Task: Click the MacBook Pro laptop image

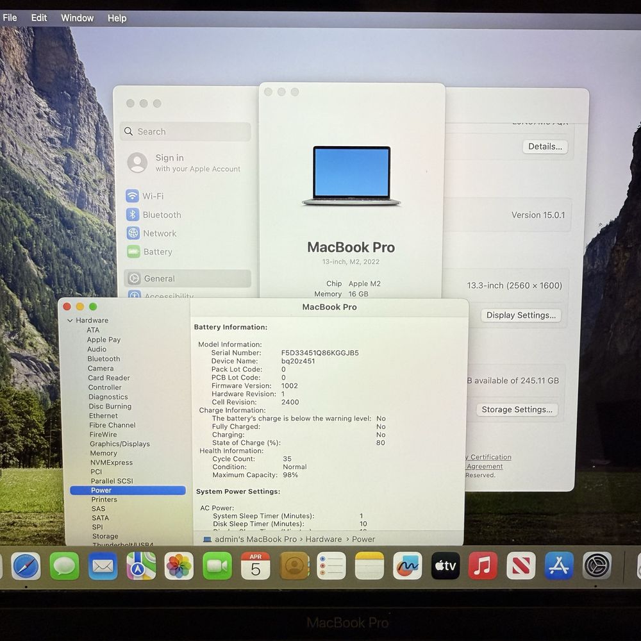Action: 351,176
